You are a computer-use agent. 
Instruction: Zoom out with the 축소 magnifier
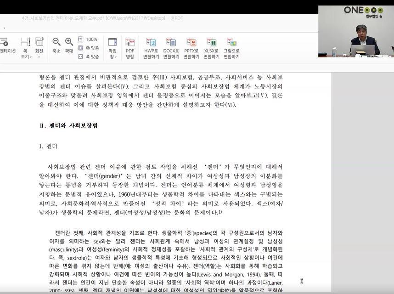point(56,45)
